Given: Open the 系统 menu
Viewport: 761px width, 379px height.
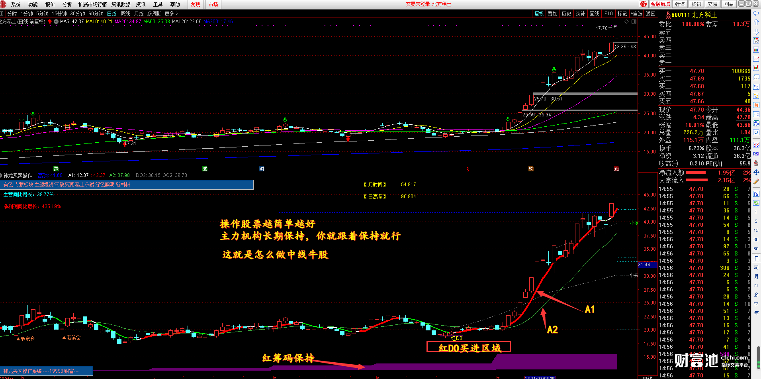Looking at the screenshot, I should click(x=16, y=4).
